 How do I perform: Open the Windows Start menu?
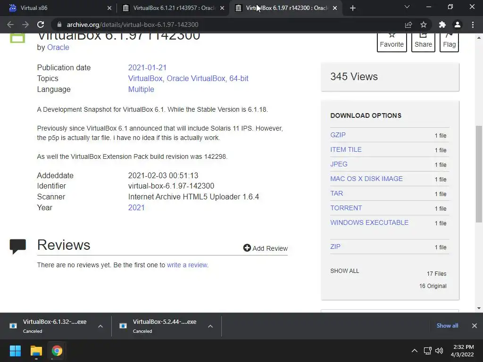coord(15,351)
